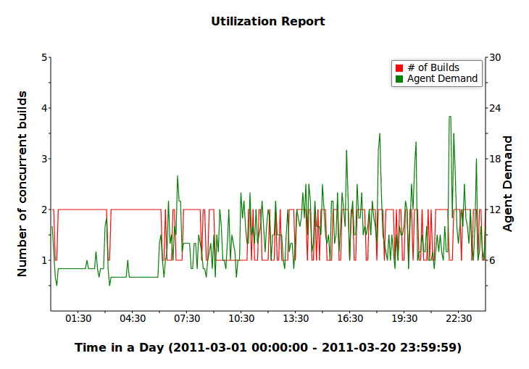Select the "# of Builds" legend label
The height and width of the screenshot is (369, 529).
click(433, 68)
